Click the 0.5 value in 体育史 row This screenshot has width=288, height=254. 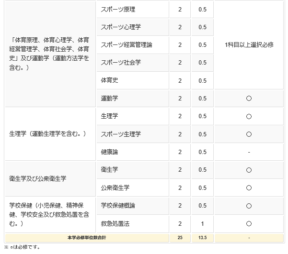202,80
